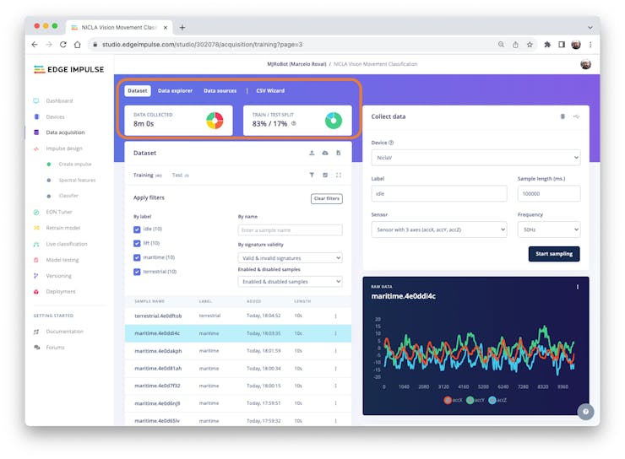625x459 pixels.
Task: Expand the signature validity dropdown
Action: click(290, 258)
